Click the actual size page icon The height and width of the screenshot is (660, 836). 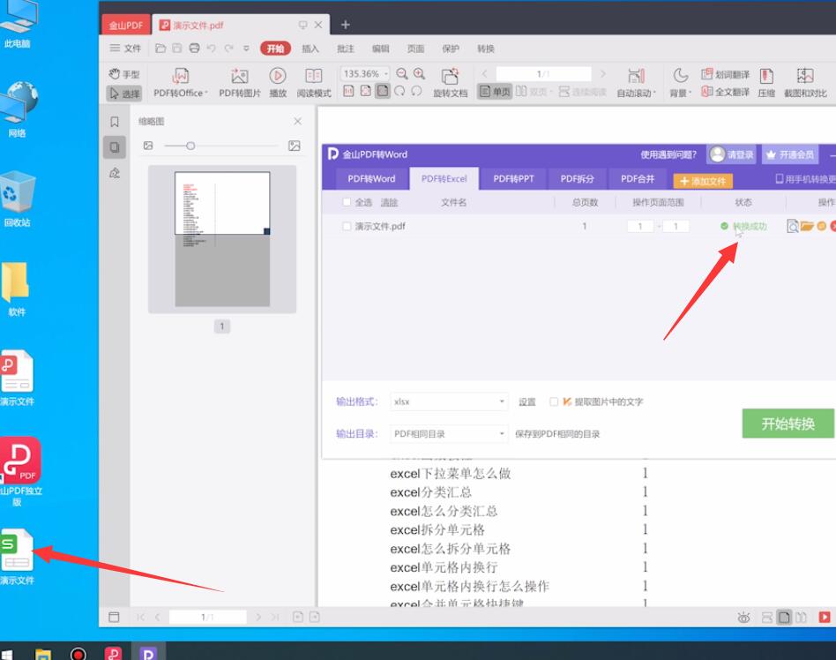pyautogui.click(x=348, y=91)
